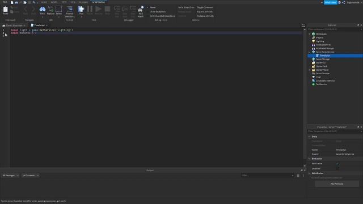Image resolution: width=363 pixels, height=204 pixels.
Task: Switch to the MODEL ribbon tab
Action: 54,2
